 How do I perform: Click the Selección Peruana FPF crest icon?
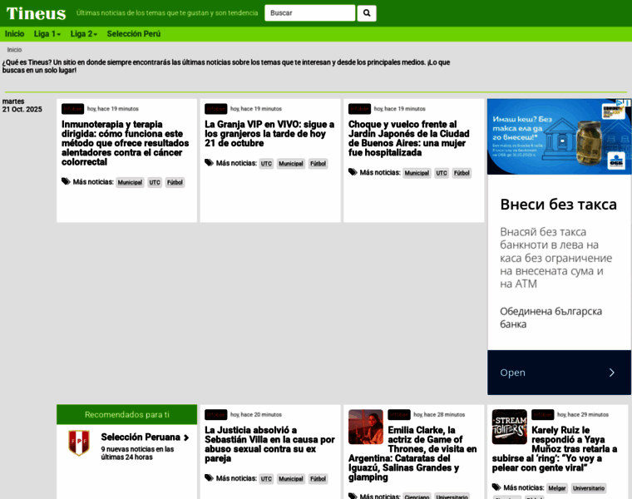[x=79, y=442]
